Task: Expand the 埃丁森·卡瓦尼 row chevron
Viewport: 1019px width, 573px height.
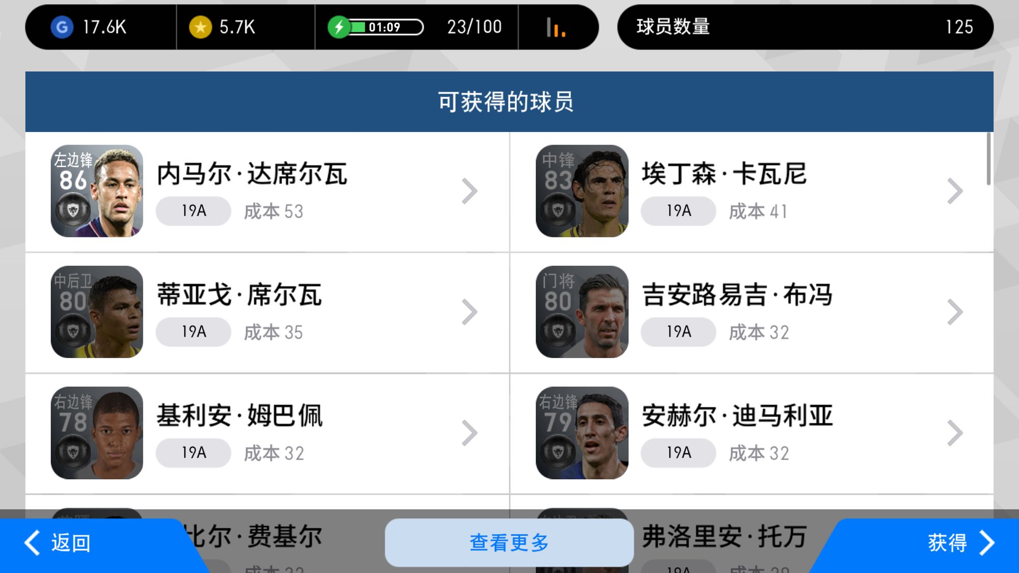Action: click(x=954, y=191)
